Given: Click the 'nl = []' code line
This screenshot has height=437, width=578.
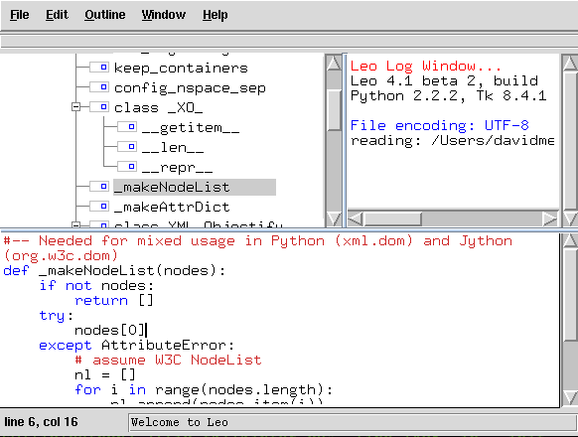Looking at the screenshot, I should (x=104, y=375).
